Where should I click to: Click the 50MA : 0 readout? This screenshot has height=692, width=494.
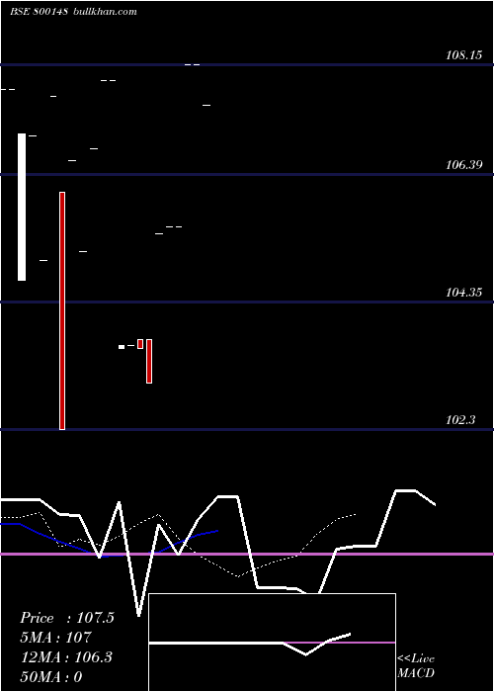(51, 677)
